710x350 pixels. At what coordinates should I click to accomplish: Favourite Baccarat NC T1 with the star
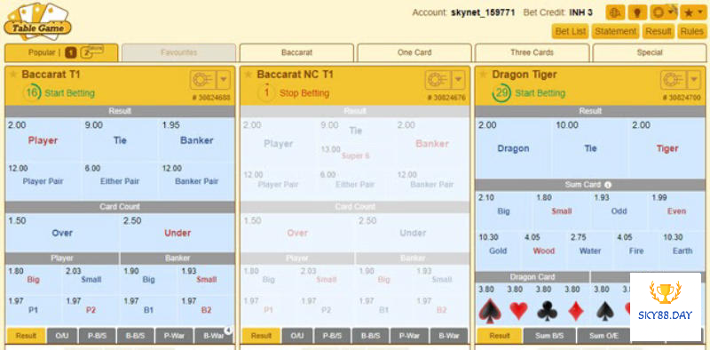pos(248,75)
